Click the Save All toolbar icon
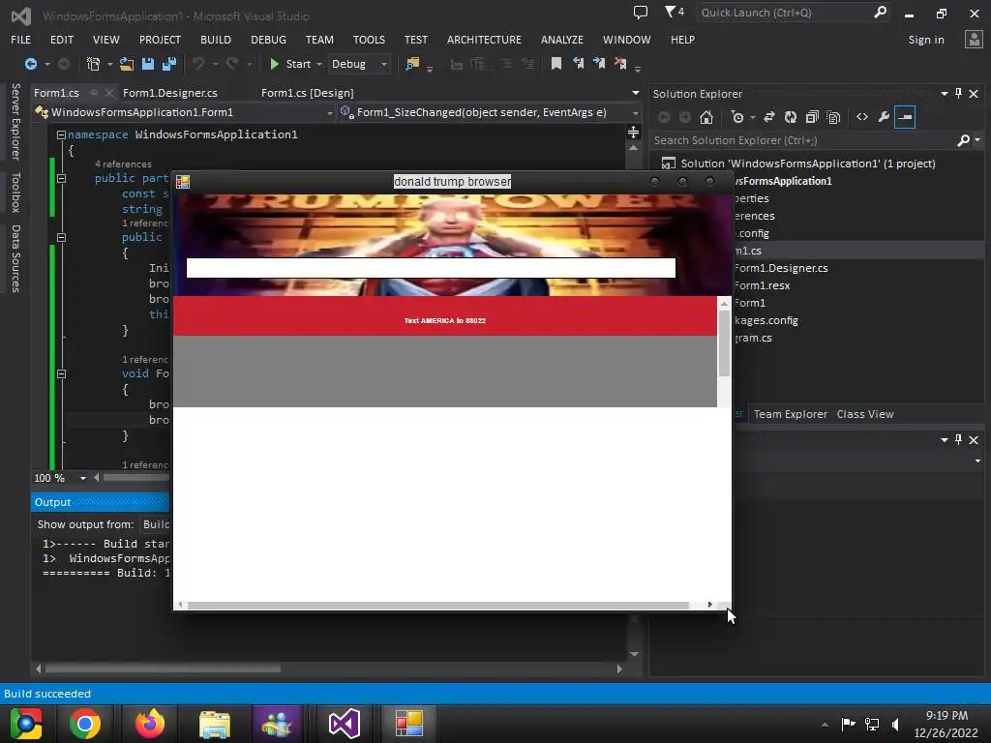Viewport: 991px width, 743px height. [169, 64]
